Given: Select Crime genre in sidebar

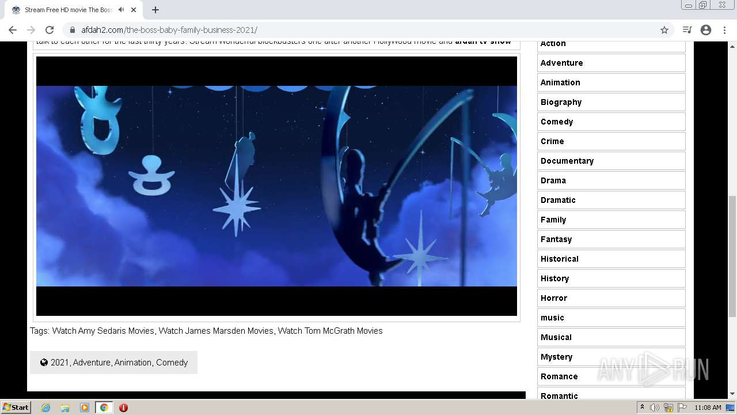Looking at the screenshot, I should (x=611, y=141).
